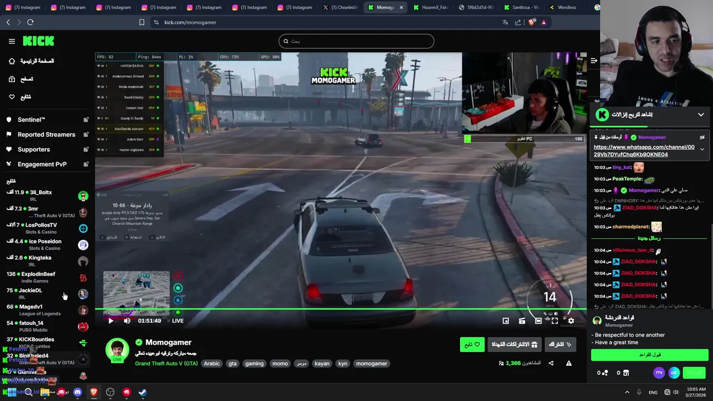This screenshot has height=401, width=713.
Task: Open Kingteka channel in sidebar
Action: coord(47,261)
